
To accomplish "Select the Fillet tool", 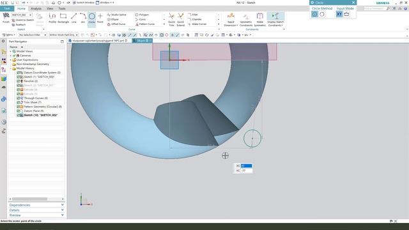I will [193, 15].
